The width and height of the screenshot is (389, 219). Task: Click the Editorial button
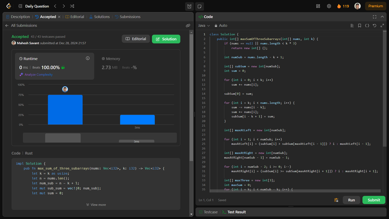136,39
